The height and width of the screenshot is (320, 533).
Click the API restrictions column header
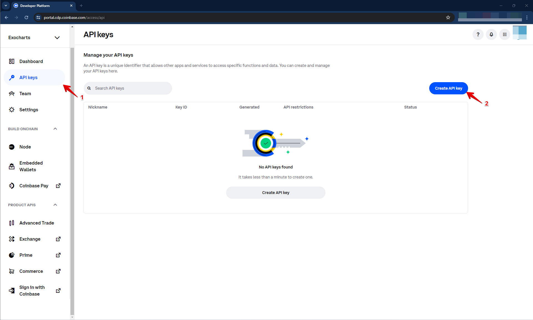pos(298,107)
